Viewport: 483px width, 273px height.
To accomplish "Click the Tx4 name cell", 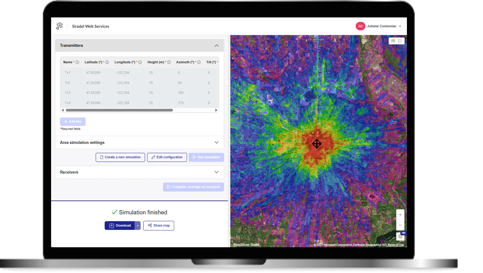I will click(x=67, y=103).
